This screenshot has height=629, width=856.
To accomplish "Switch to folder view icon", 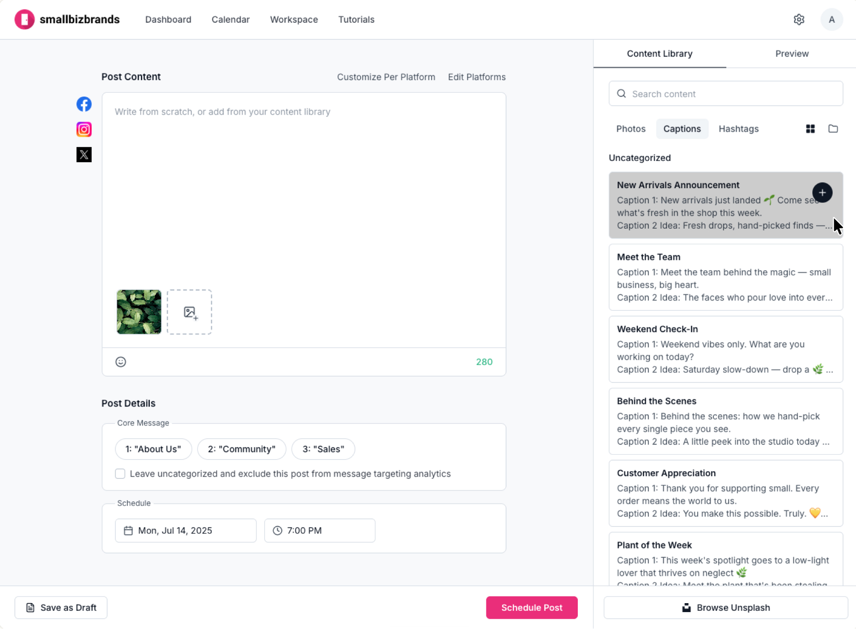I will click(833, 129).
